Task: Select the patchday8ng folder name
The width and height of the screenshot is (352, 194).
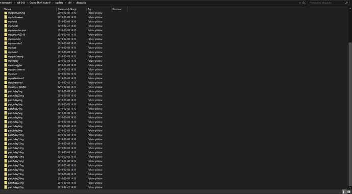Action: tap(15, 126)
